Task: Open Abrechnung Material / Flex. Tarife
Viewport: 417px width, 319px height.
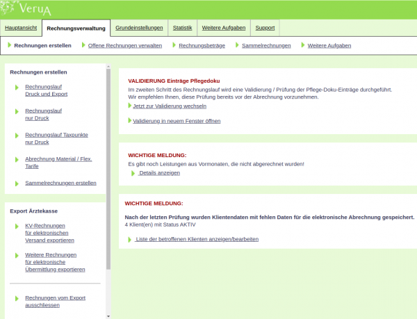Action: coord(58,163)
